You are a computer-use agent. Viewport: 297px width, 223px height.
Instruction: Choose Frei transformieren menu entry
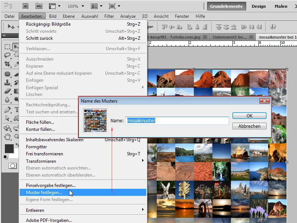83,154
